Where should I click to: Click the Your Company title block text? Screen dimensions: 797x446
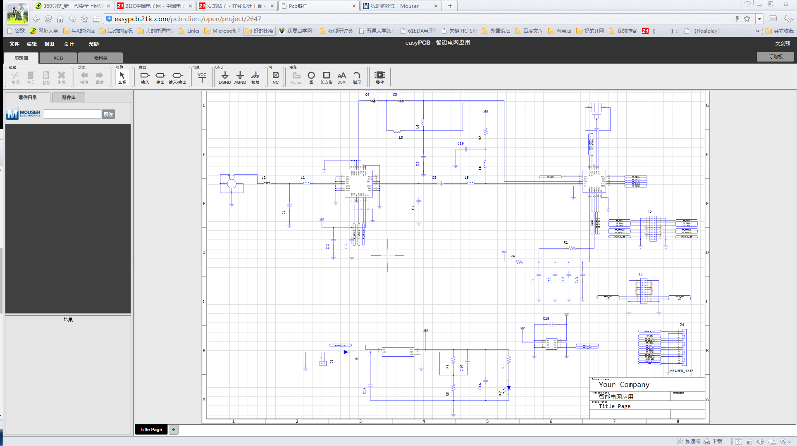point(624,384)
